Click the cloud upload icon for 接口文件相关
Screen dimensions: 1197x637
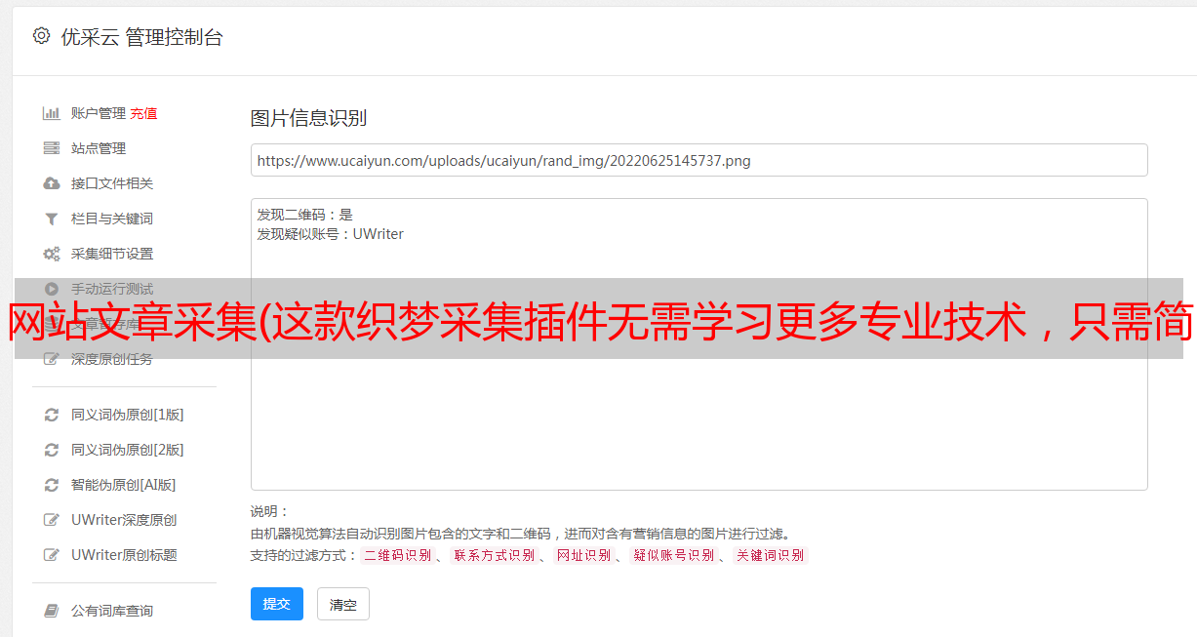click(x=52, y=183)
